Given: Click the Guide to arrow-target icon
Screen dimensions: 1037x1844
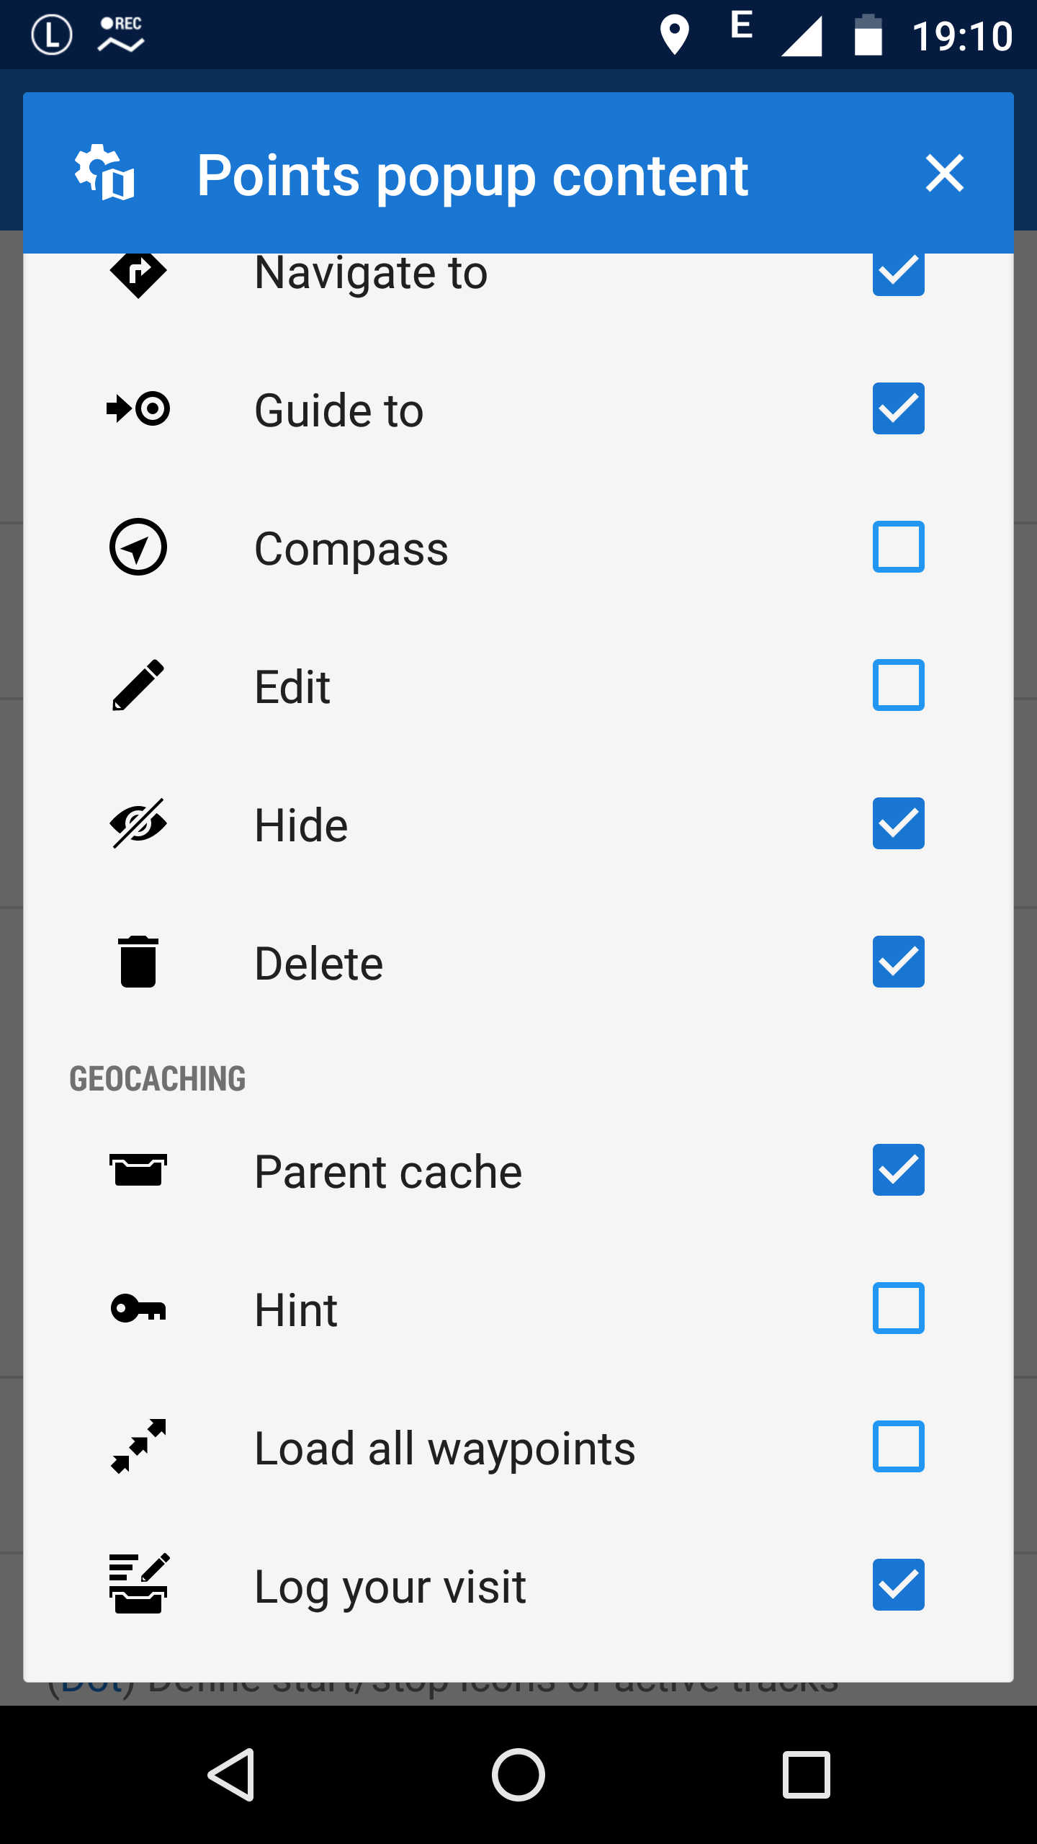Looking at the screenshot, I should pos(138,409).
